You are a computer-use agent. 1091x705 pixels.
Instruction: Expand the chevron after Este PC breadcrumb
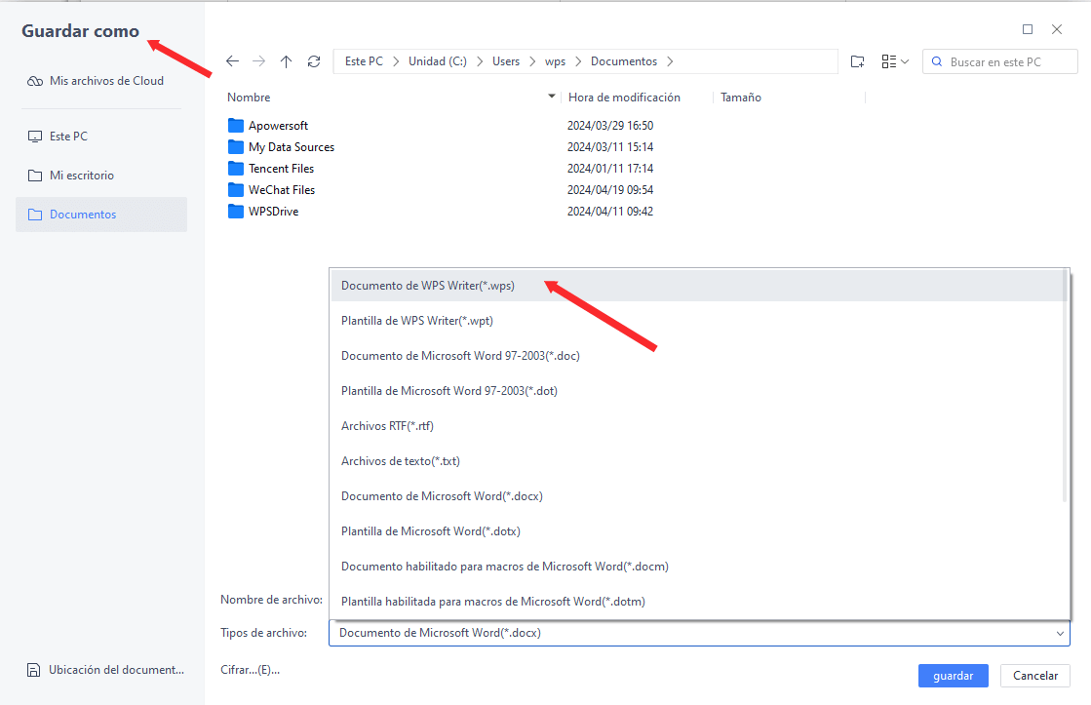coord(396,61)
